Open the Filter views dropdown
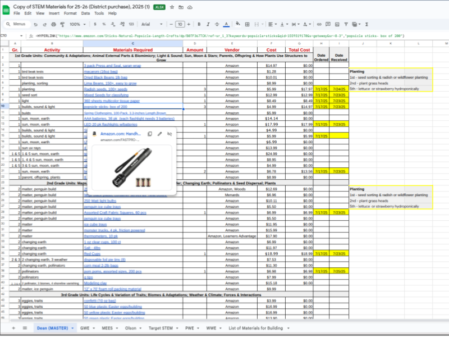Viewport: 449px width, 337px height. pyautogui.click(x=356, y=24)
